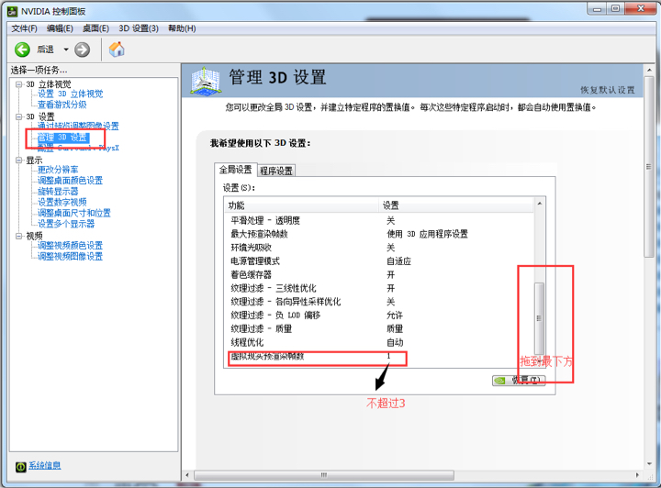The image size is (661, 488).
Task: Click the green system information icon
Action: (20, 467)
